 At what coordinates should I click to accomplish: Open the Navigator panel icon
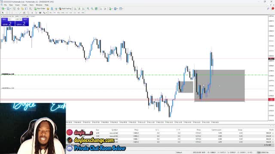pos(22,9)
